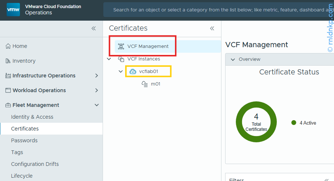Viewport: 334px width, 181px height.
Task: Collapse the VCF Instances tree node
Action: click(x=109, y=59)
